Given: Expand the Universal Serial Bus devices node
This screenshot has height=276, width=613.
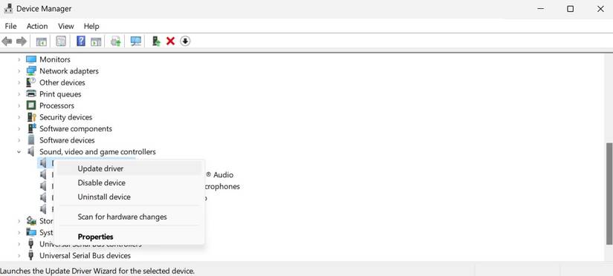Looking at the screenshot, I should [19, 256].
